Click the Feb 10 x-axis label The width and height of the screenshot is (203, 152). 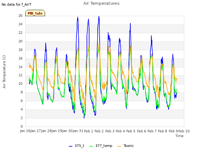click(x=184, y=131)
